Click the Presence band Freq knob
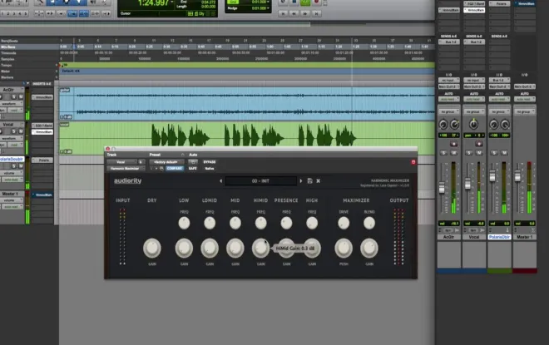Screen dimensions: 549x345 tap(286, 223)
